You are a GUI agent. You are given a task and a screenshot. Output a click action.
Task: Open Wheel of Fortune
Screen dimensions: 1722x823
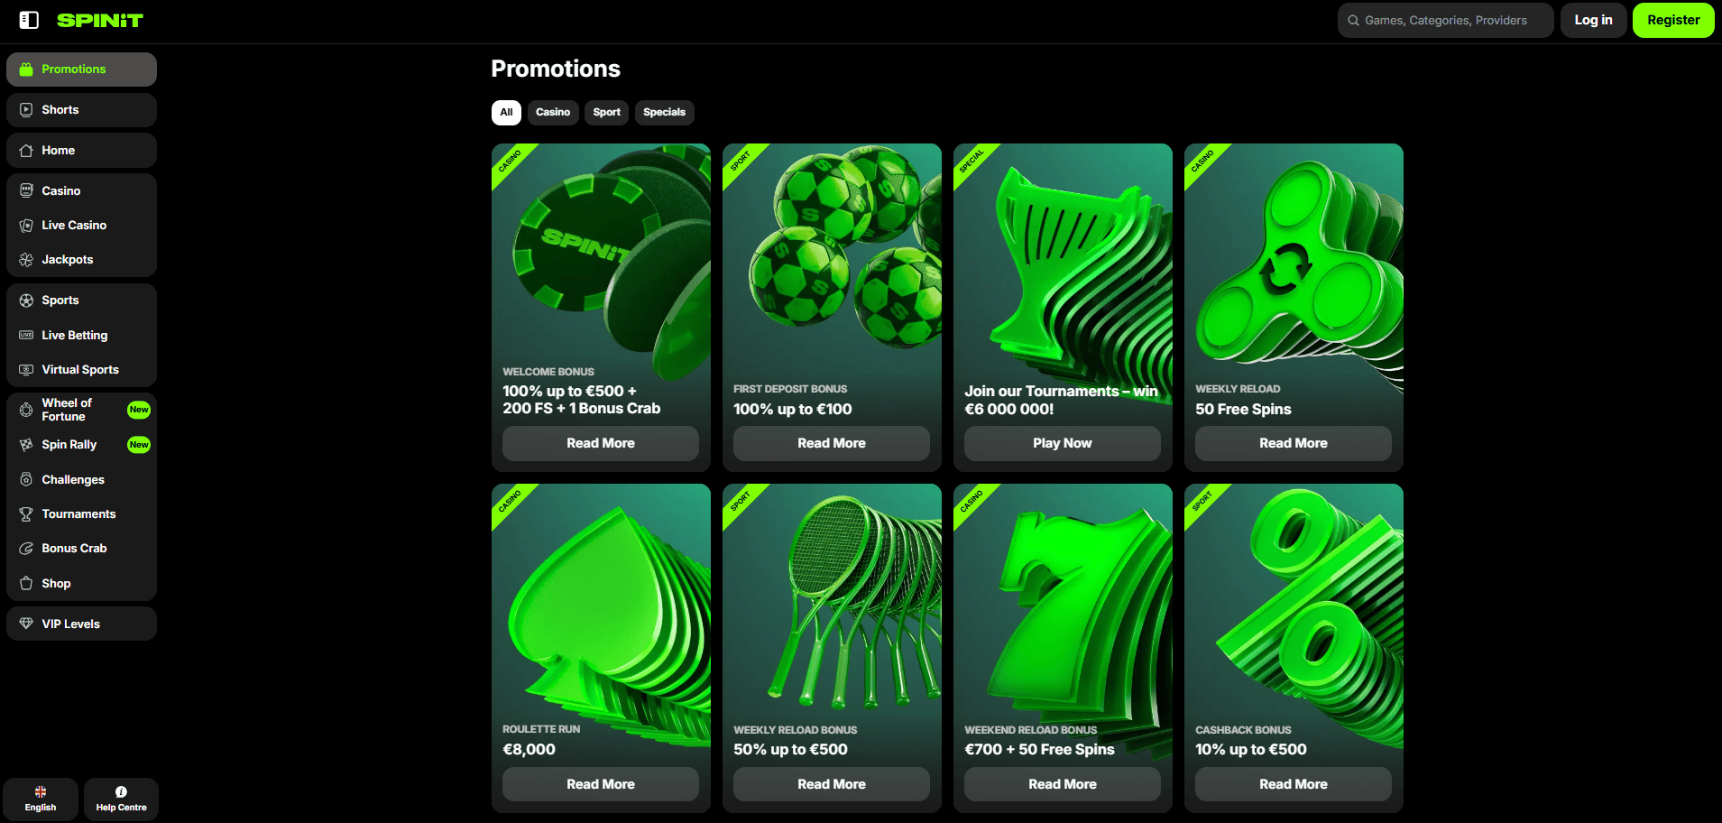pos(67,410)
